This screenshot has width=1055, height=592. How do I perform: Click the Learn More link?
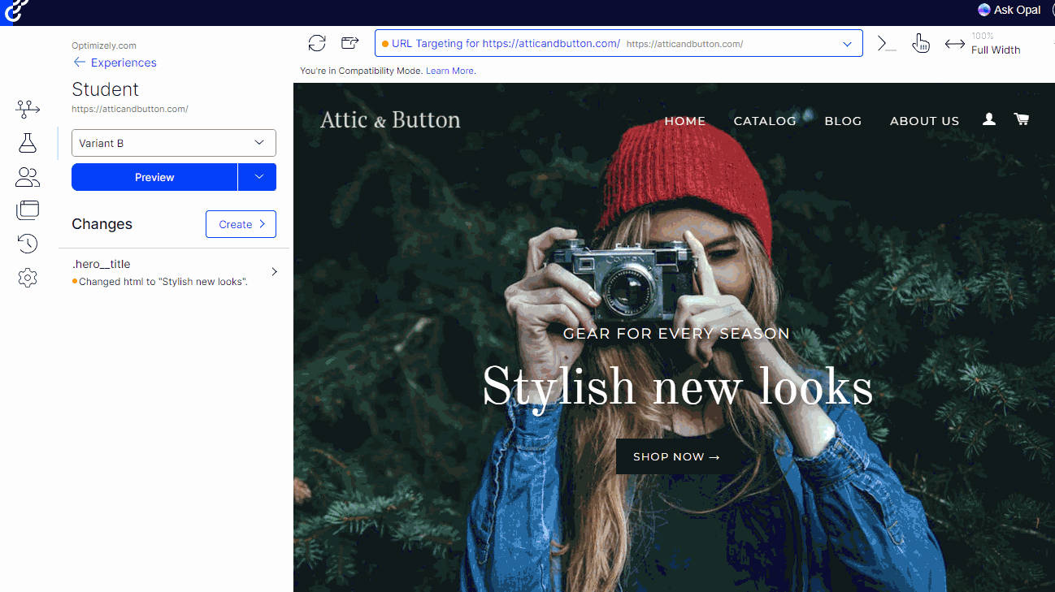449,71
